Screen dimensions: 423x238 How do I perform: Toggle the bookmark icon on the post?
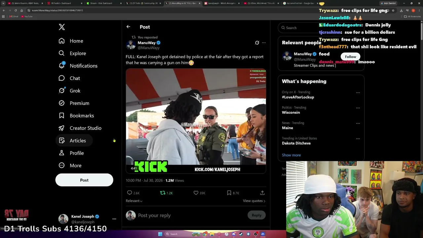click(x=229, y=193)
